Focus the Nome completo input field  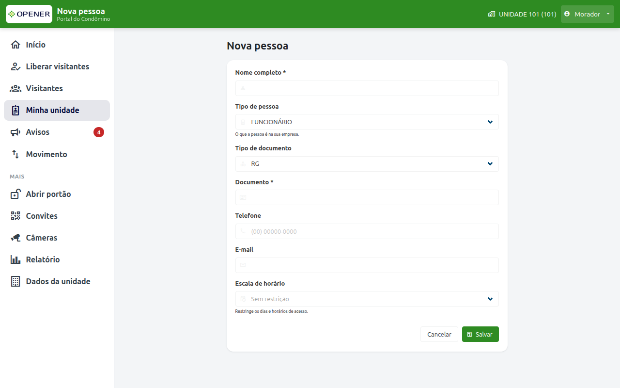(x=367, y=88)
